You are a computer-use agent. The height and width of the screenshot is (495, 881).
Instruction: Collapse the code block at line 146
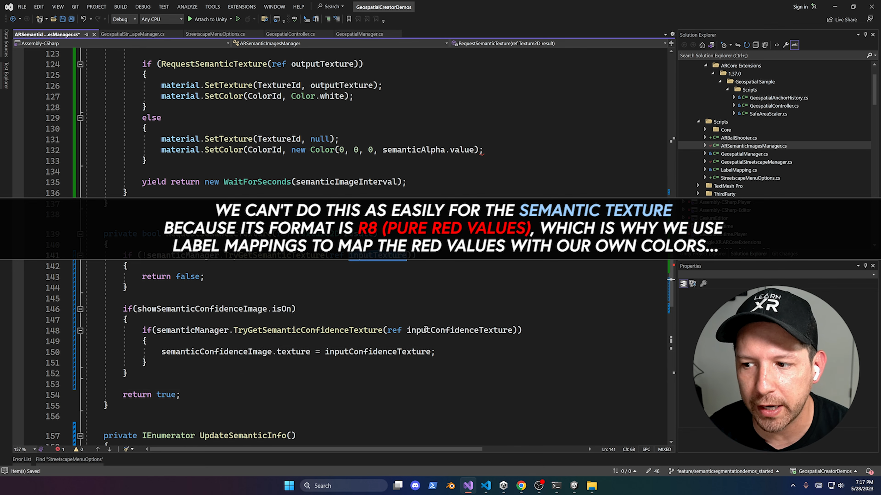(80, 309)
